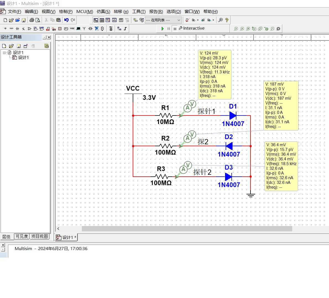Select the power probe tool

point(248,29)
